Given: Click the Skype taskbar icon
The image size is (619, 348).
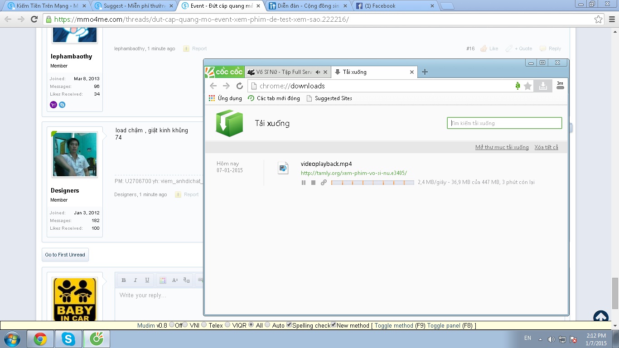Looking at the screenshot, I should point(68,339).
